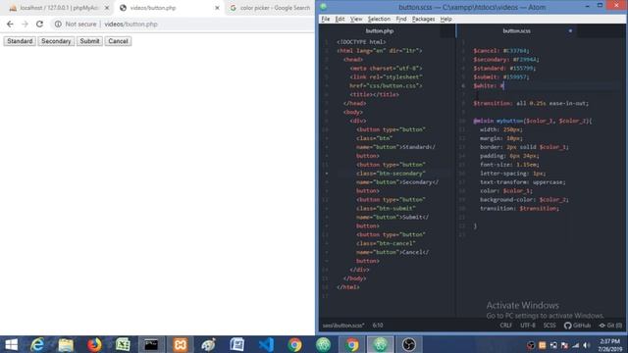Click the modified dot on the button.scss tab
The image size is (628, 353).
click(x=570, y=30)
